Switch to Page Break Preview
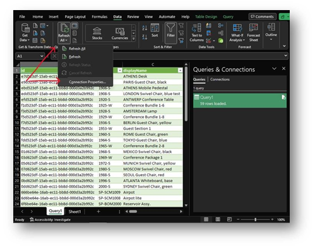This screenshot has height=247, width=315. coord(229,219)
